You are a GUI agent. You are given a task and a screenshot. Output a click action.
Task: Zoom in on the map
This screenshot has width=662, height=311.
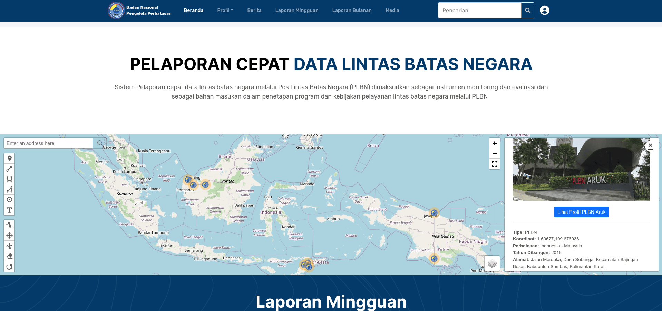point(495,143)
